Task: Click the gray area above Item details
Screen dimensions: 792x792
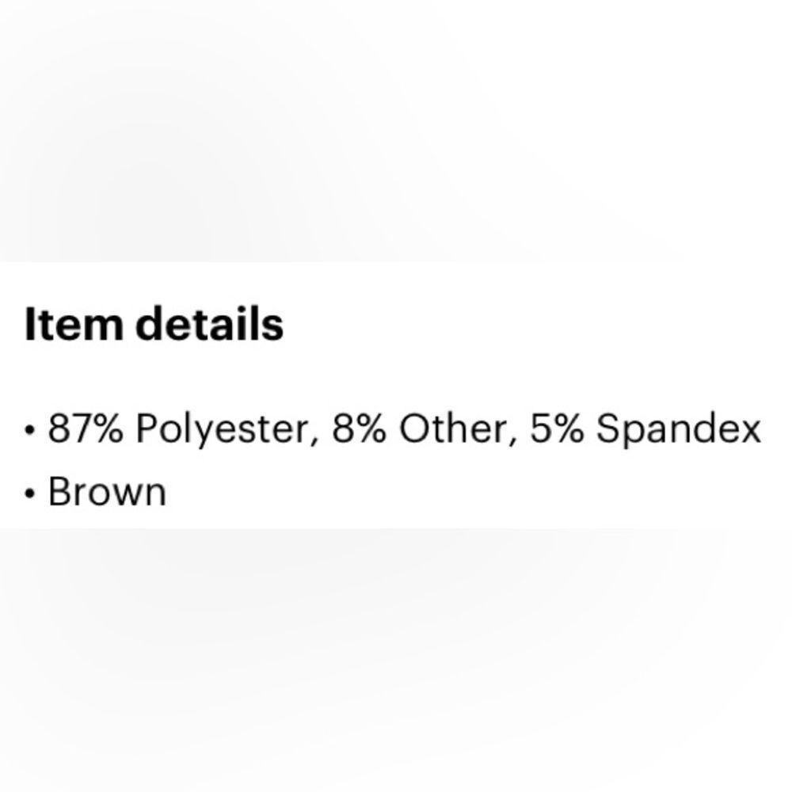Action: point(396,131)
